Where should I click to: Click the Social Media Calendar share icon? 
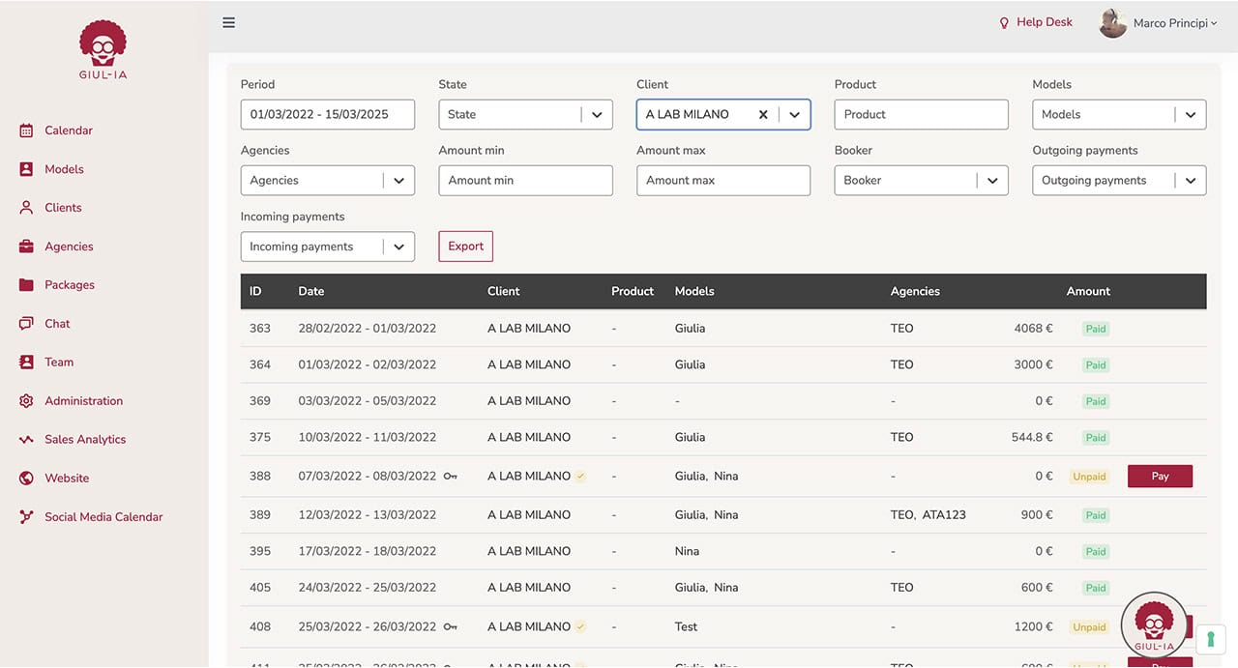26,517
